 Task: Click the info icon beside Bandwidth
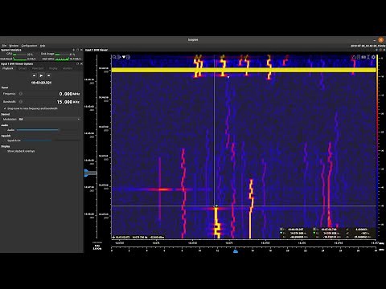tap(21, 102)
